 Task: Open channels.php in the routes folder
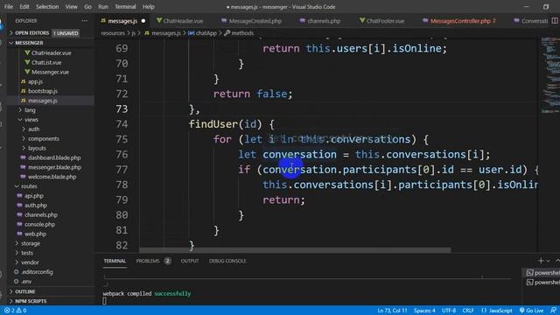click(x=41, y=215)
